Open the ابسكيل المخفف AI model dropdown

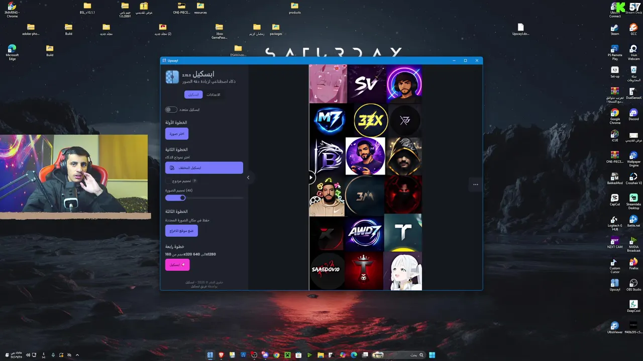[204, 167]
